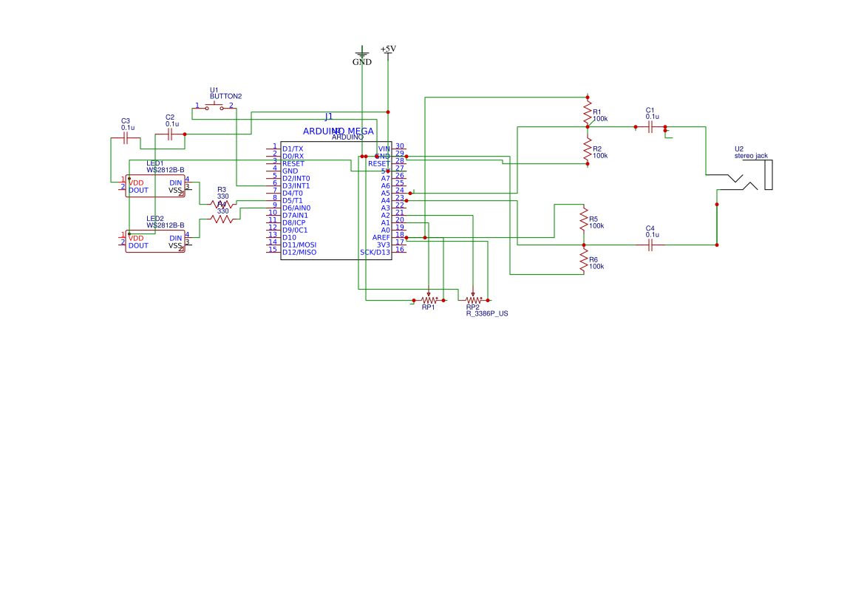The width and height of the screenshot is (864, 611).
Task: Click the D5/T1 pin label
Action: click(293, 200)
